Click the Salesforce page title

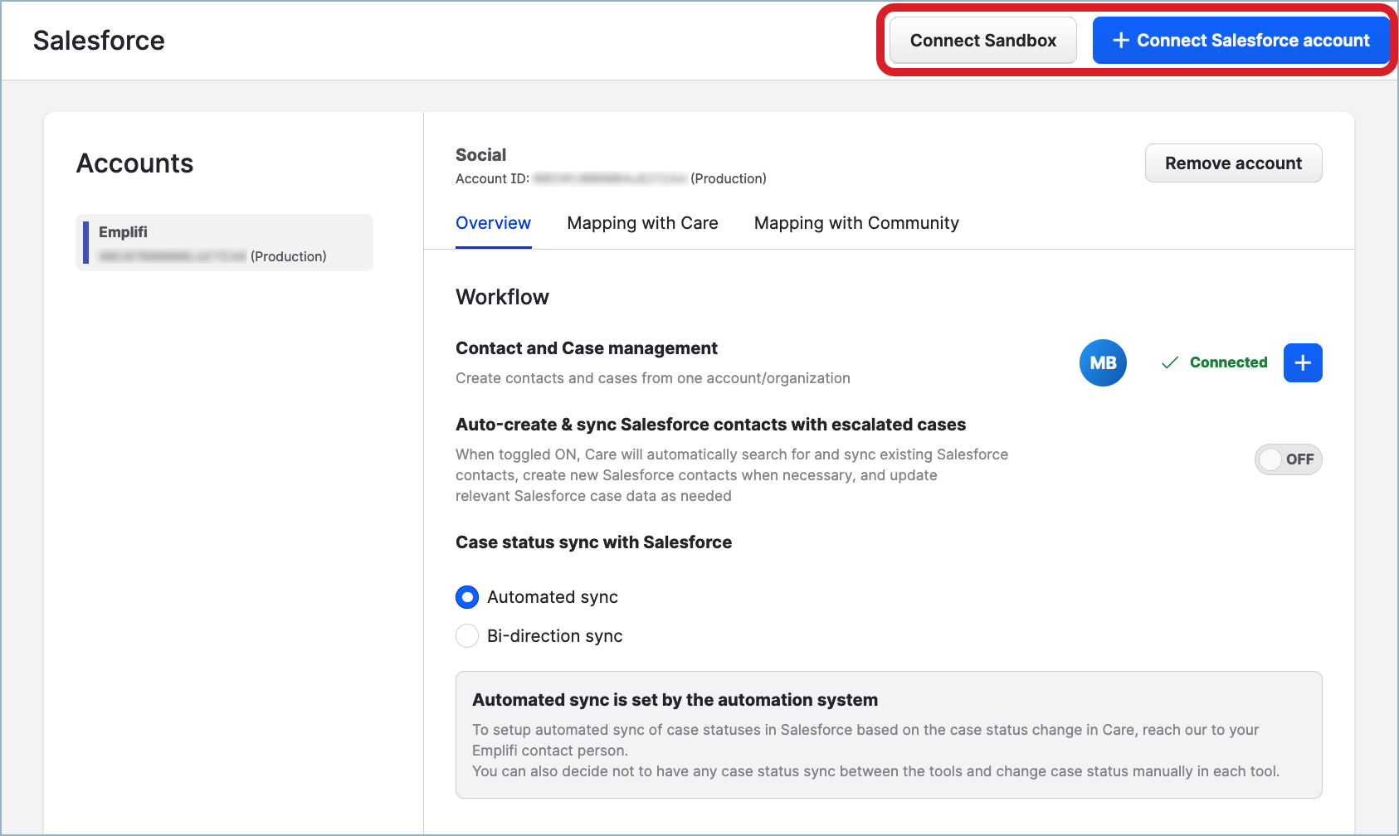tap(99, 41)
